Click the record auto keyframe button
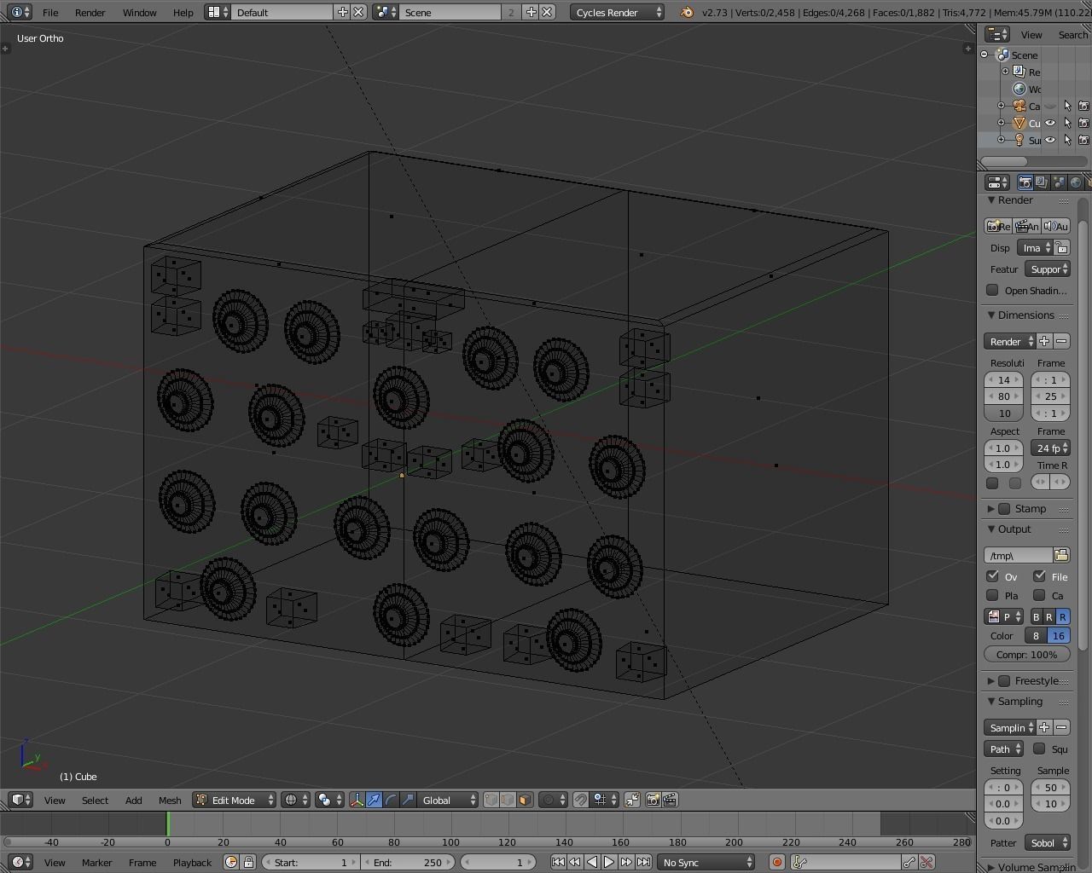1092x873 pixels. tap(776, 862)
